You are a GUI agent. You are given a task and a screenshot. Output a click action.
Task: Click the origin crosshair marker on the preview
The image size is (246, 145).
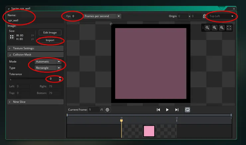click(x=111, y=24)
